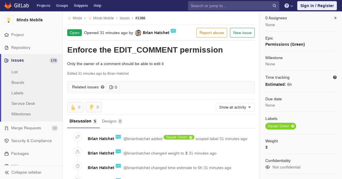Open Security & Compliance section

tap(31, 141)
